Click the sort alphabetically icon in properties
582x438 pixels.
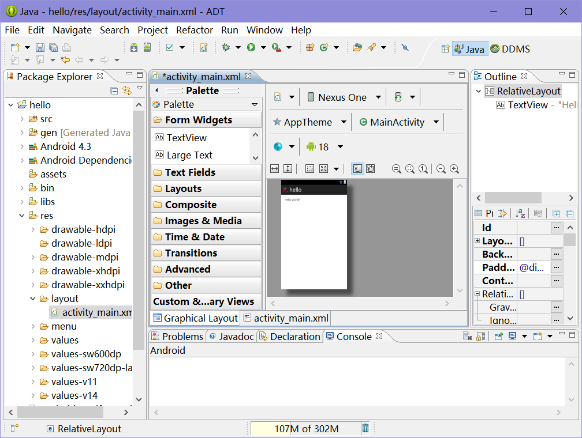tap(520, 213)
